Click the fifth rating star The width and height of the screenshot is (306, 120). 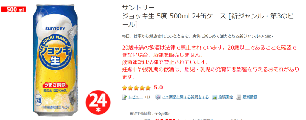(148, 88)
